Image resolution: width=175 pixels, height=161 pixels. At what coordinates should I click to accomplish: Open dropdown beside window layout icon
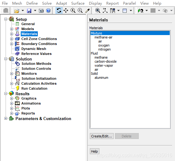click(119, 11)
